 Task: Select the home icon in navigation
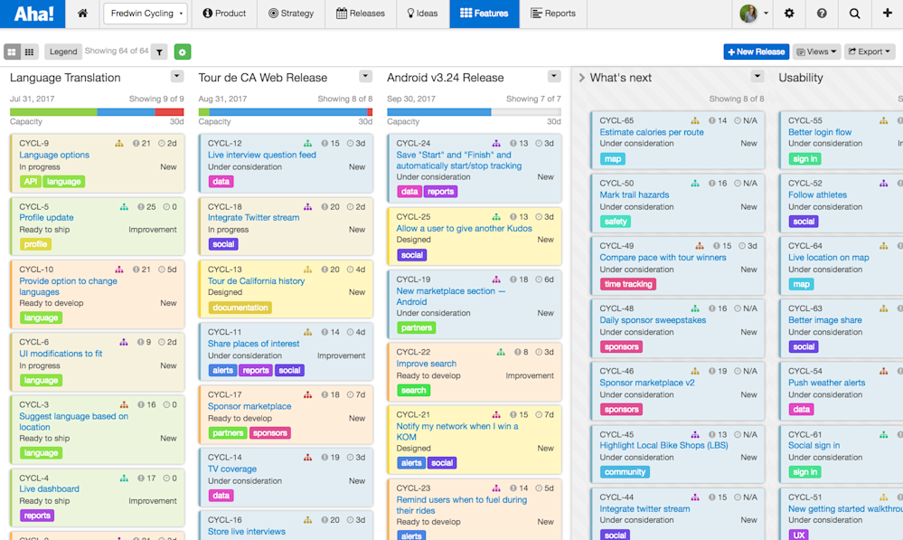[x=81, y=14]
